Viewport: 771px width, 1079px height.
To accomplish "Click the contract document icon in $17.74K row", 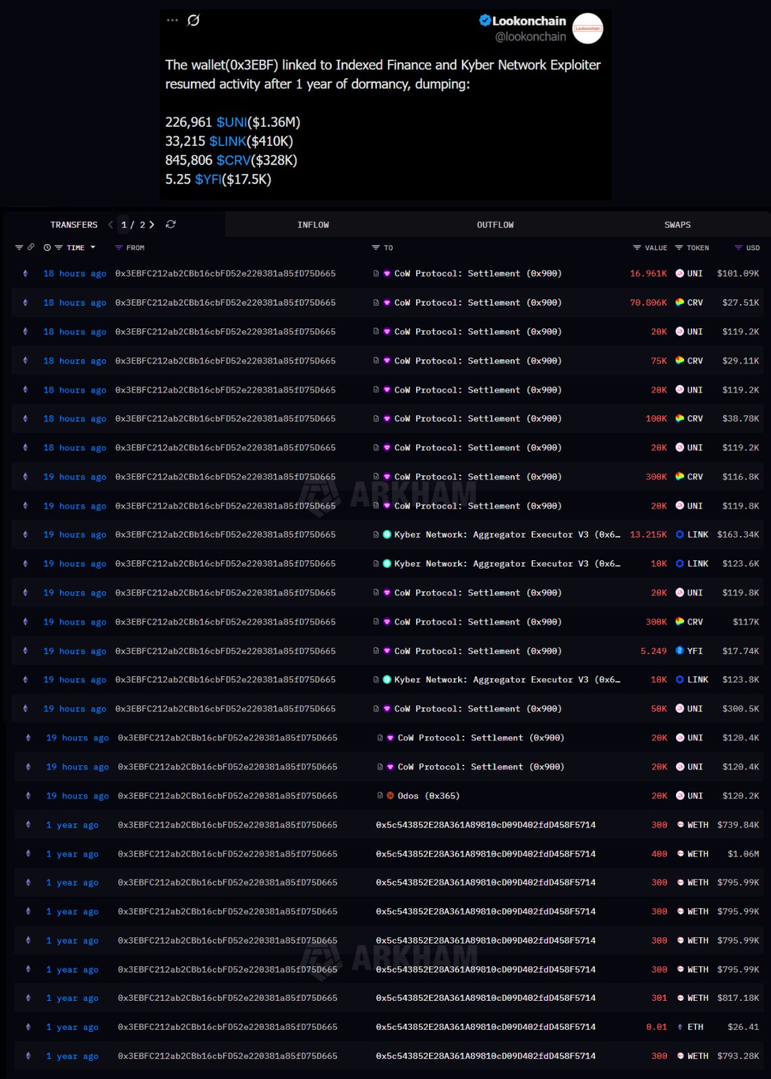I will [x=376, y=651].
